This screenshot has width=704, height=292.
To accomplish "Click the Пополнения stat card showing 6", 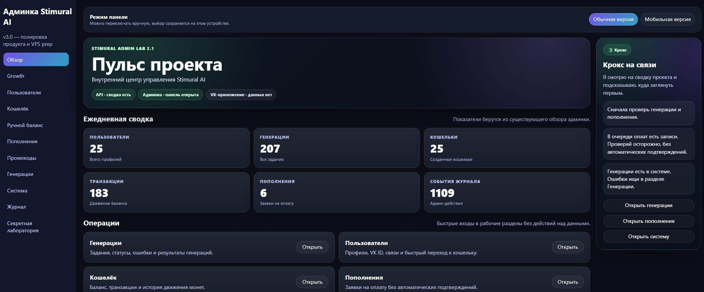I will (337, 192).
